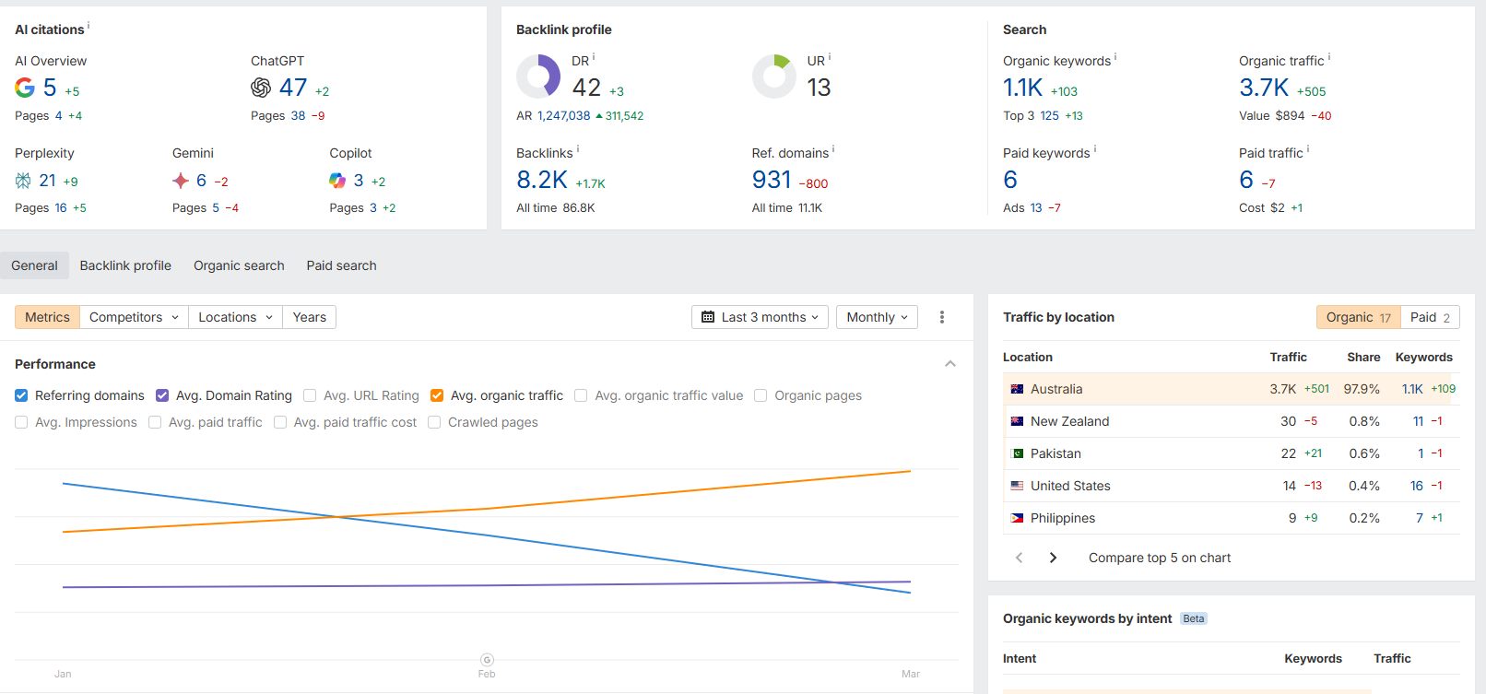Click the Google AI Overview icon
Image resolution: width=1486 pixels, height=694 pixels.
pos(25,88)
